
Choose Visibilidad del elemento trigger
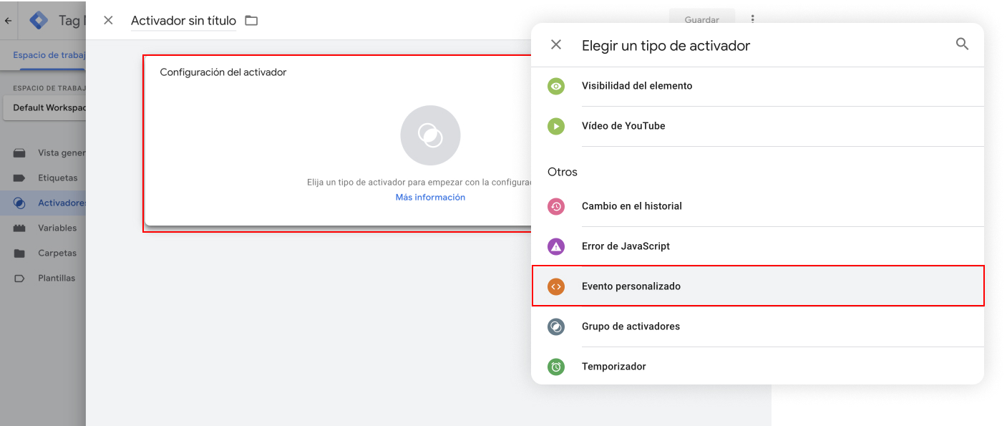(758, 86)
